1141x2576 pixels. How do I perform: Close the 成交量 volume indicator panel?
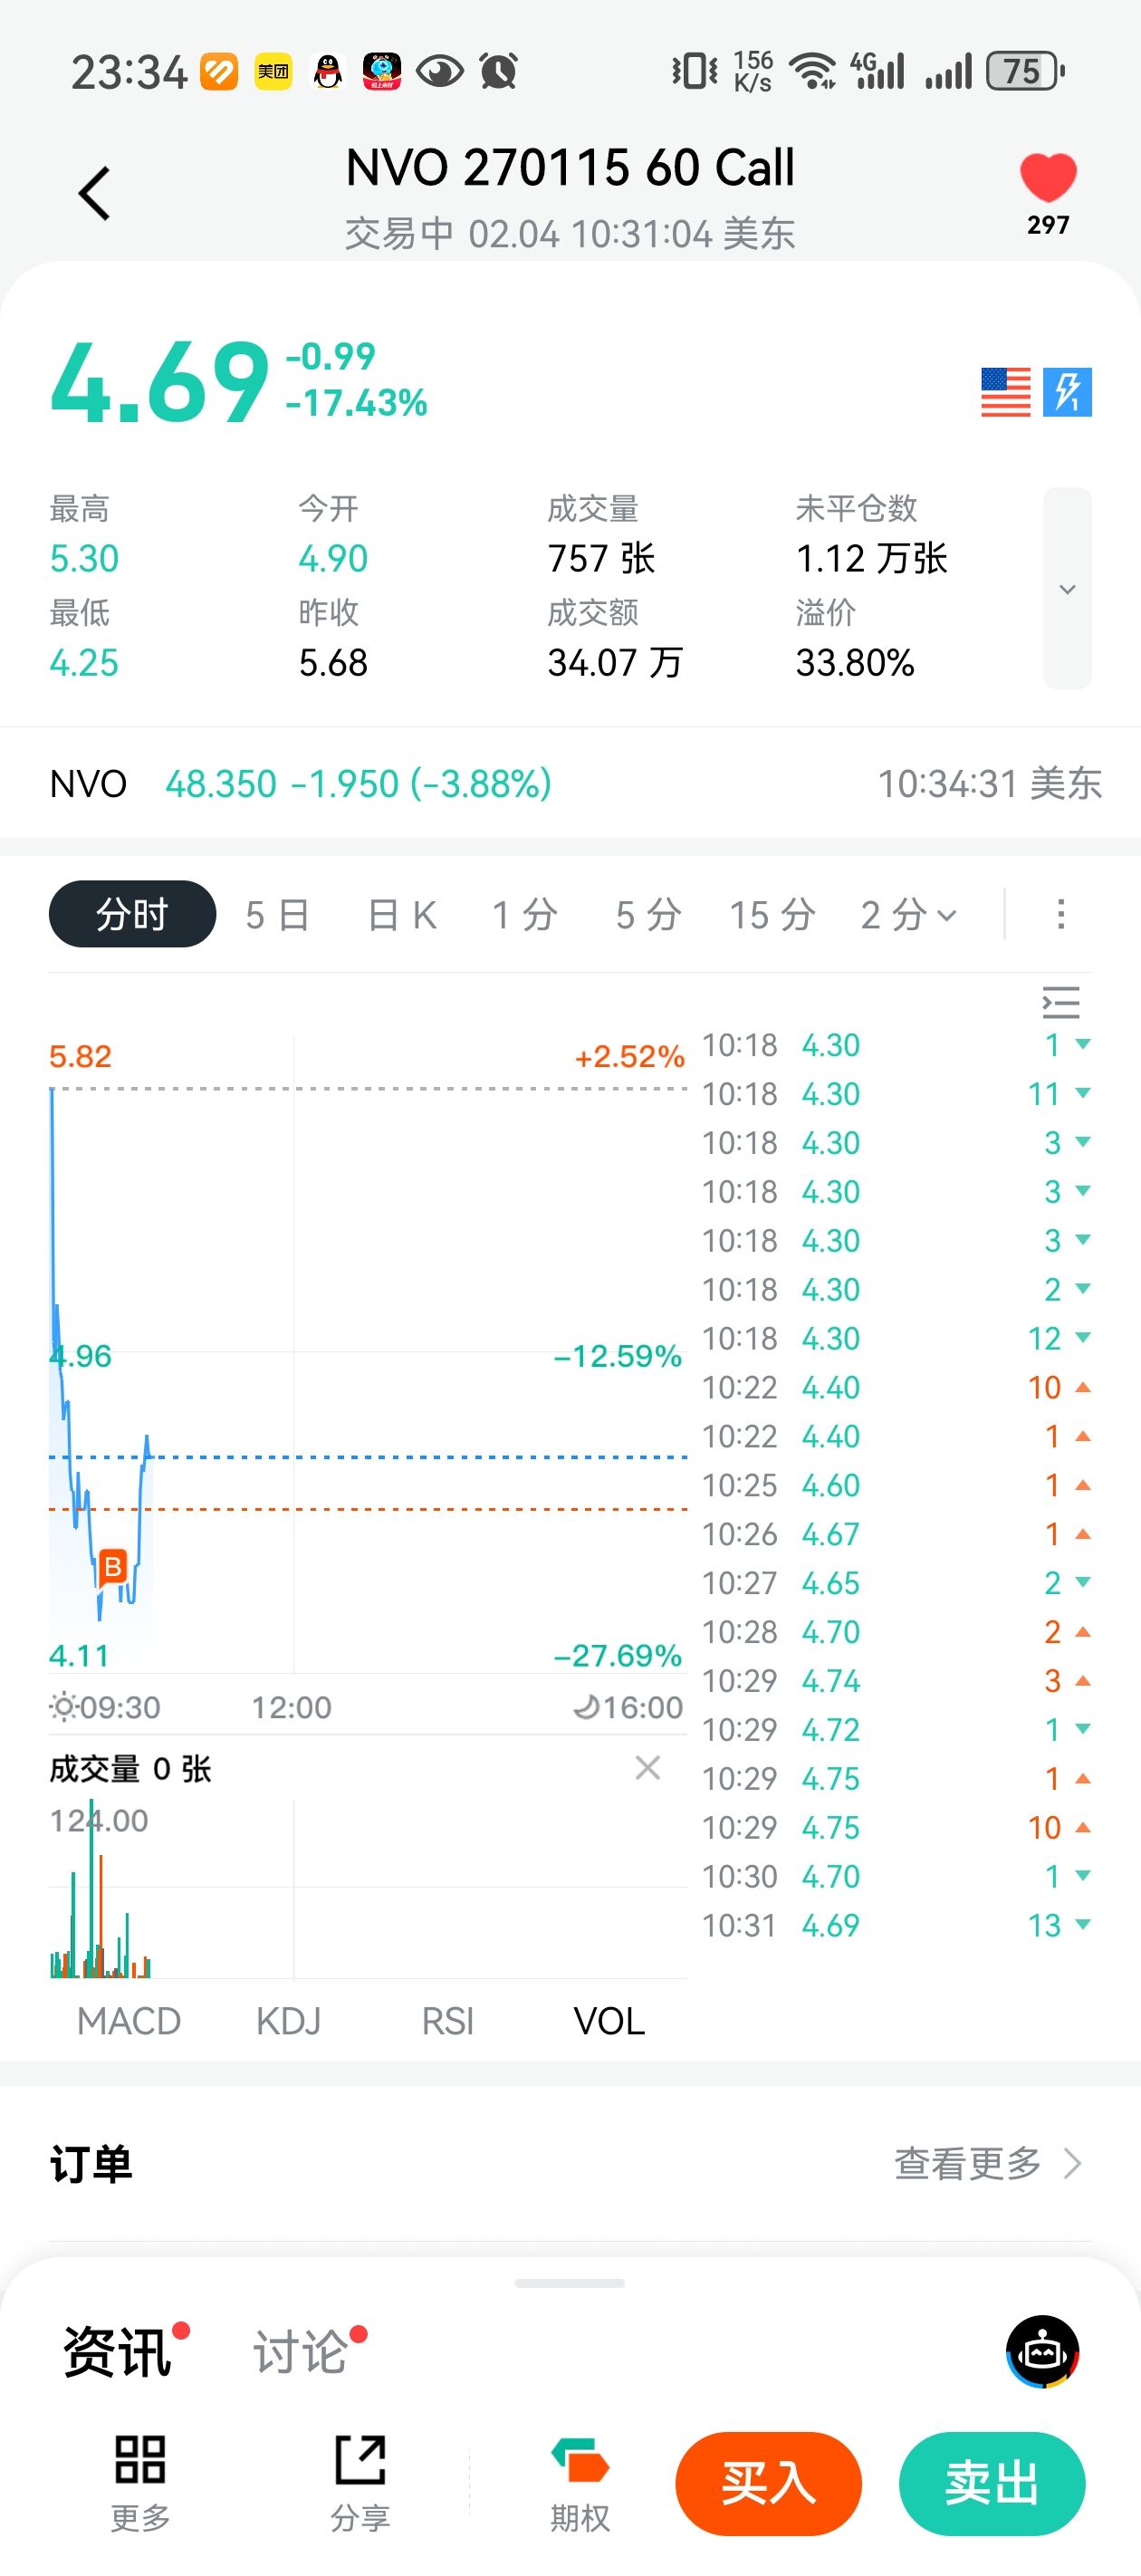click(648, 1767)
